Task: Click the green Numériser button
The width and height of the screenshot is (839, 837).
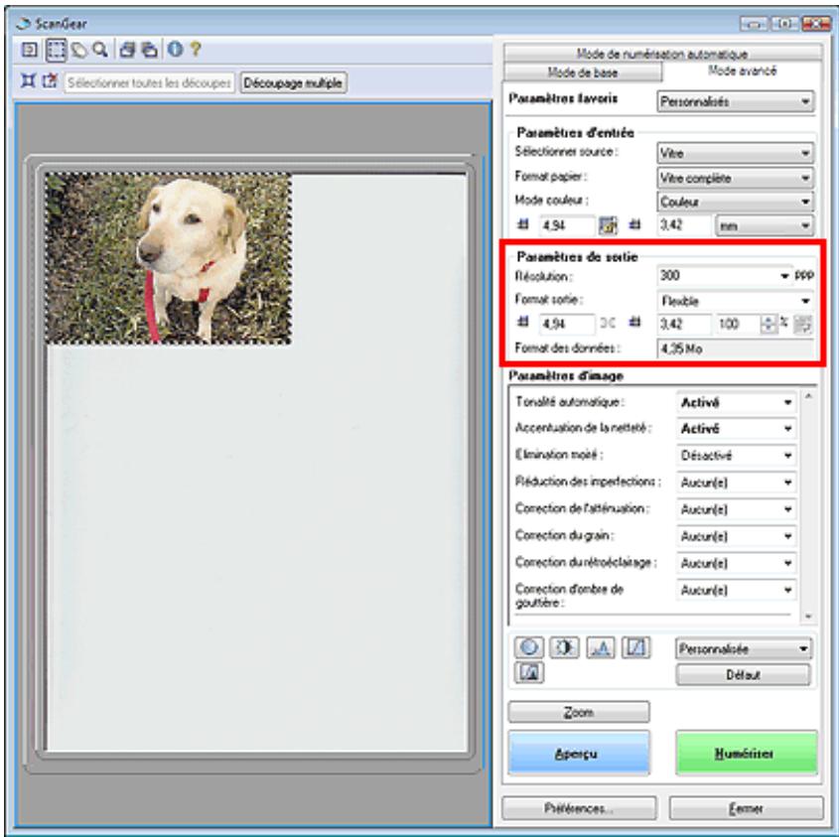Action: [747, 753]
